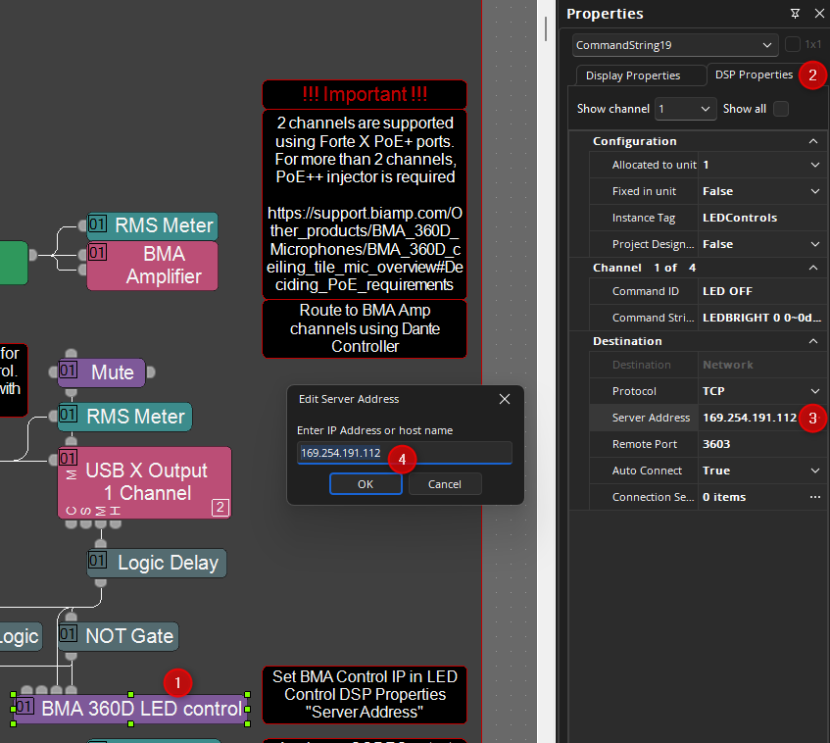Click the Set BMA Control IP note
830x743 pixels.
(365, 694)
